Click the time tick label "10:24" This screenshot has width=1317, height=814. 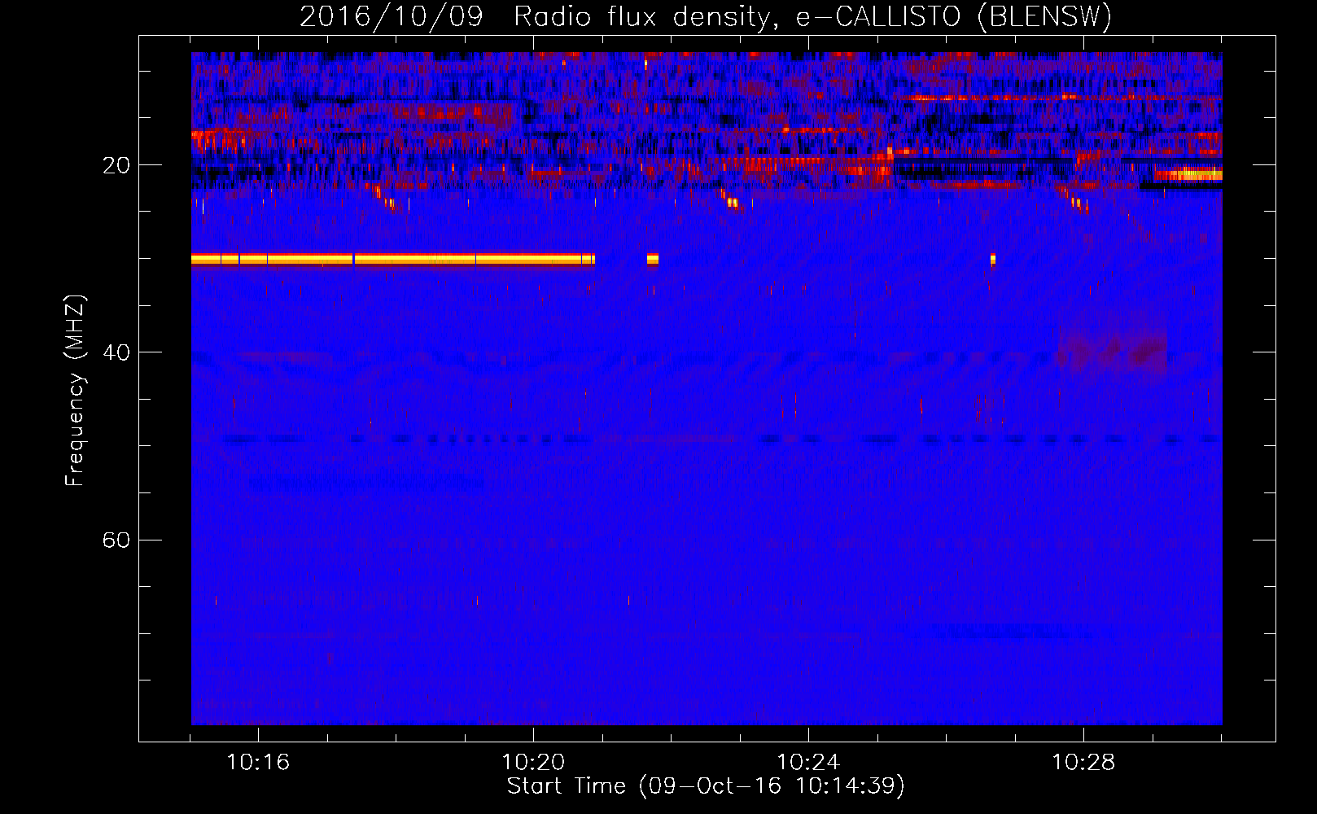click(x=808, y=763)
